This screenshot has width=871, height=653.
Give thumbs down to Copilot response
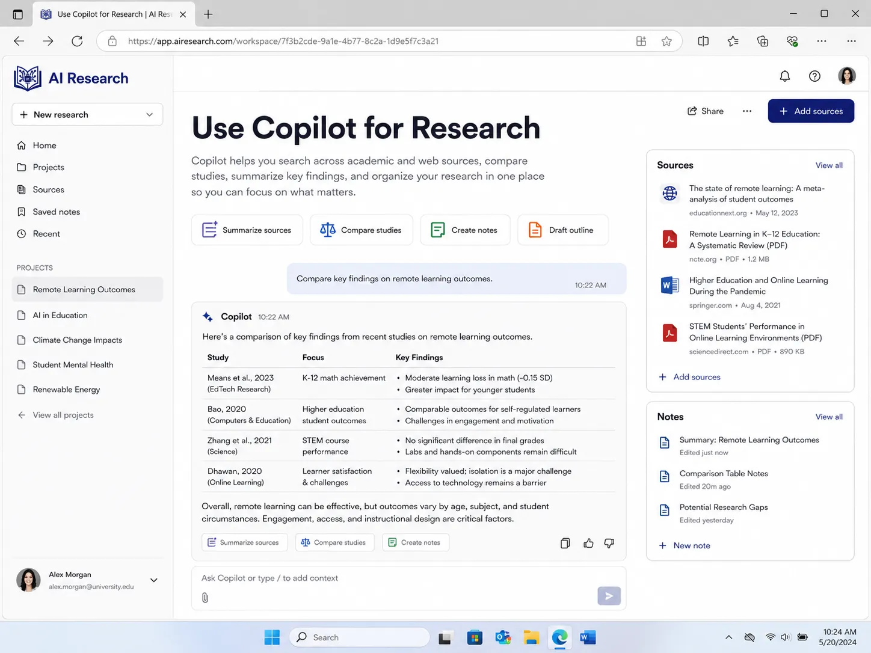(609, 543)
